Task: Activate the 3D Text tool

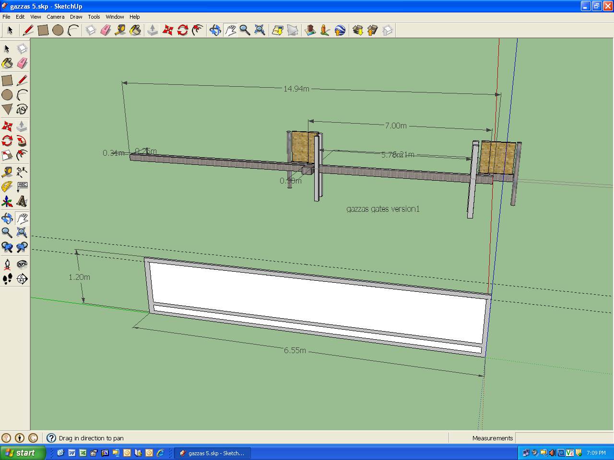Action: tap(22, 201)
